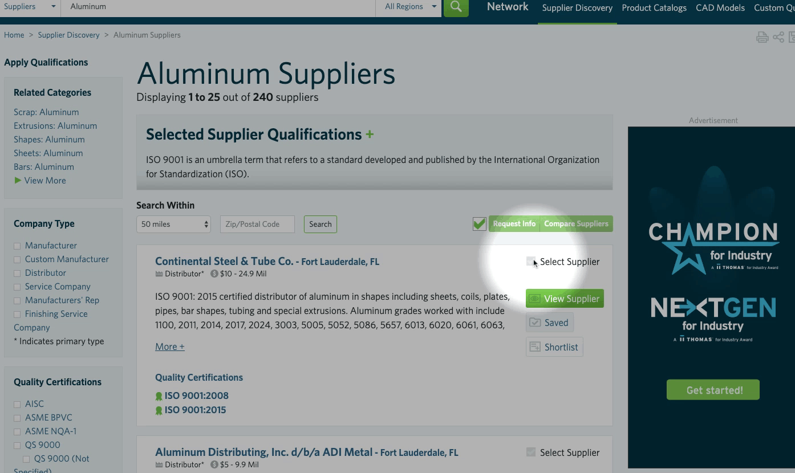Click the ISO 9001:2008 certification ribbon icon
This screenshot has width=795, height=473.
(x=159, y=396)
